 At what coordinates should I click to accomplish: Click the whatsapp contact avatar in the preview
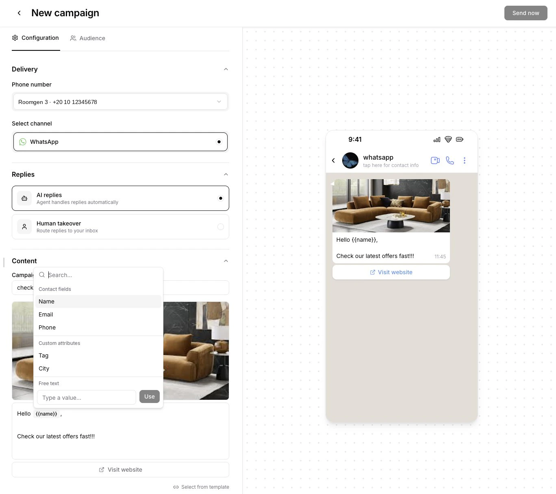coord(350,160)
